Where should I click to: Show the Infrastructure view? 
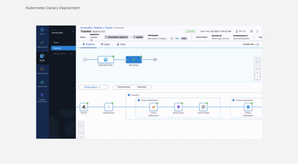[124, 87]
